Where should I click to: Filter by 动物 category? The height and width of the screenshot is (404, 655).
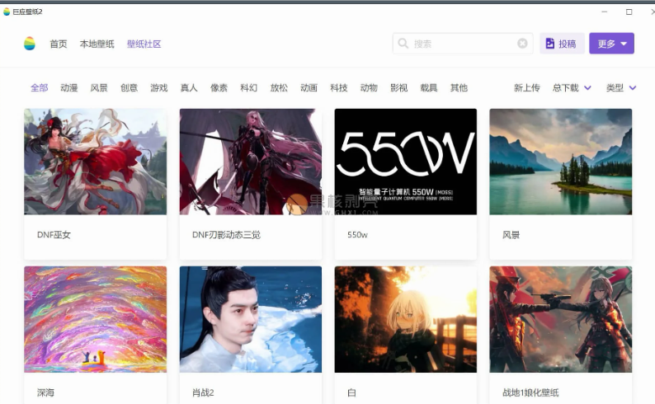point(369,87)
